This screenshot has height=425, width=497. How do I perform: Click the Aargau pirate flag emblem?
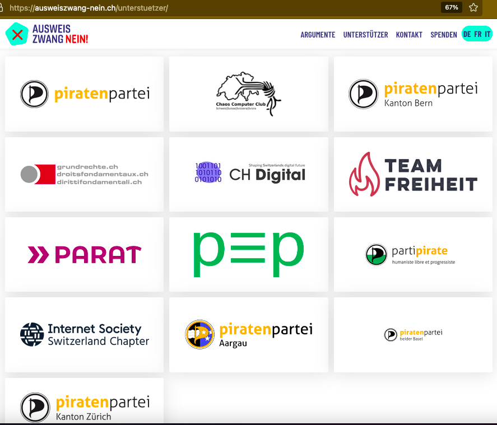coord(199,334)
